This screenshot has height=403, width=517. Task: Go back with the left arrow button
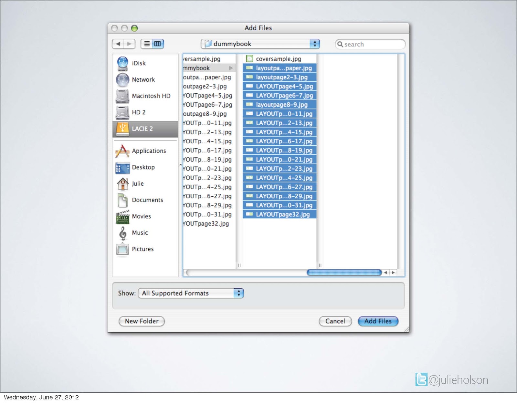click(118, 44)
